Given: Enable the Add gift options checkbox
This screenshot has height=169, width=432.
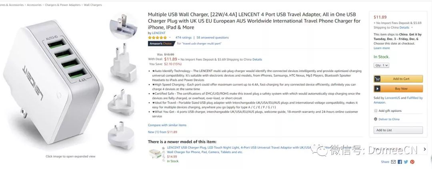Looking at the screenshot, I should (x=376, y=111).
